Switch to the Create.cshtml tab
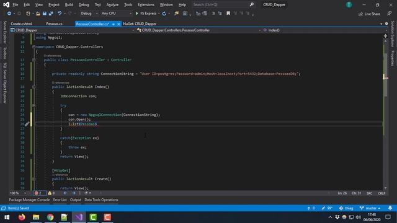Image resolution: width=397 pixels, height=223 pixels. point(22,24)
